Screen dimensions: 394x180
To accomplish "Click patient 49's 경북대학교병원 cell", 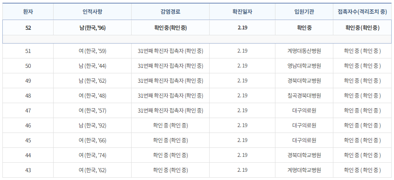I will pyautogui.click(x=304, y=80).
